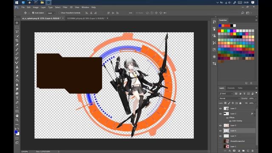Create a new layer from the Layers panel bottom
This screenshot has height=153, width=272.
click(248, 151)
